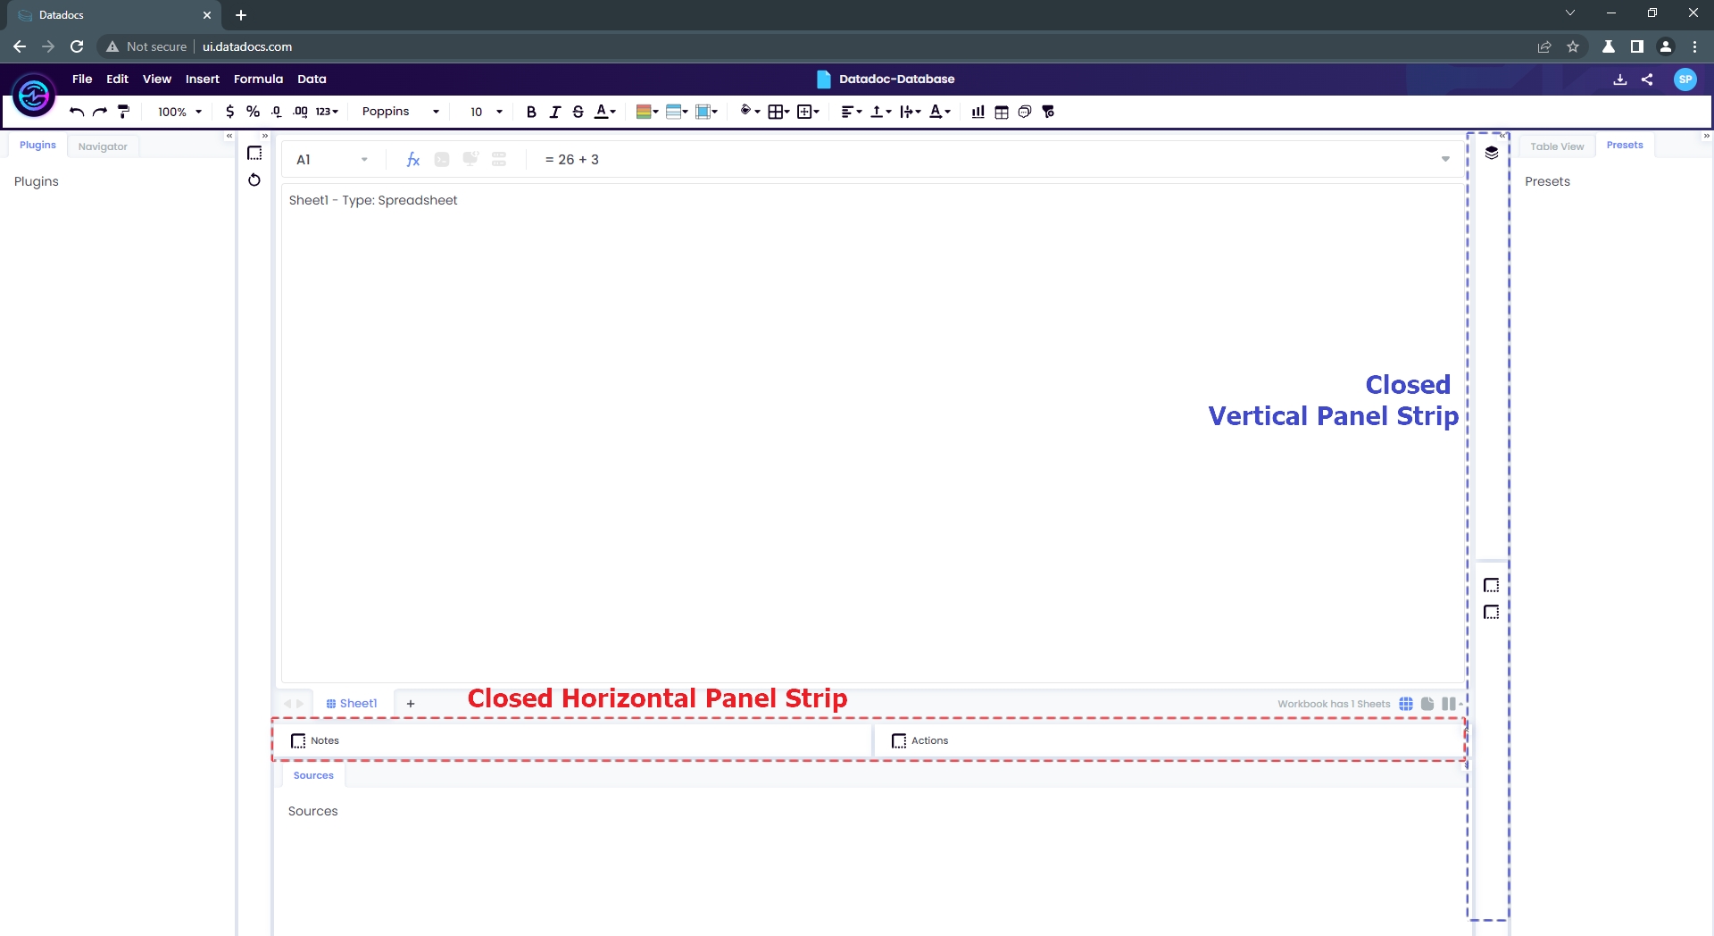
Task: Open the closed Notes panel
Action: point(316,740)
